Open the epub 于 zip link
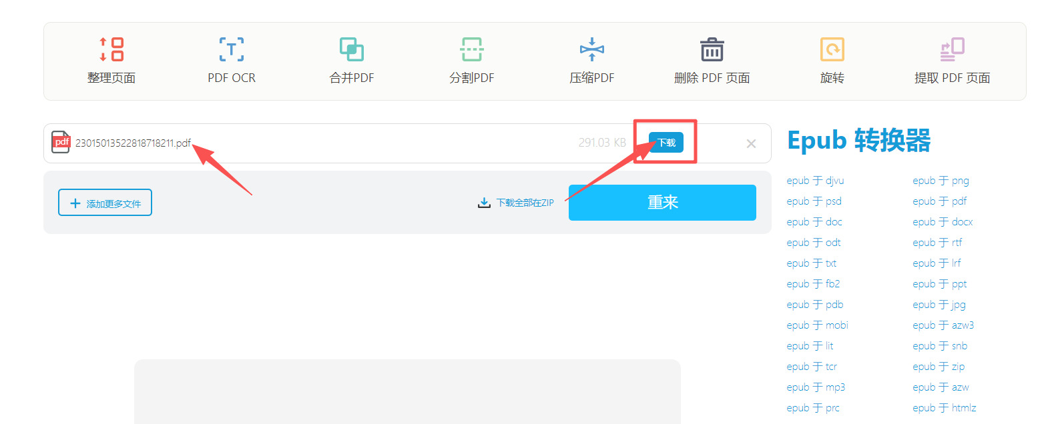This screenshot has width=1052, height=424. pos(939,367)
